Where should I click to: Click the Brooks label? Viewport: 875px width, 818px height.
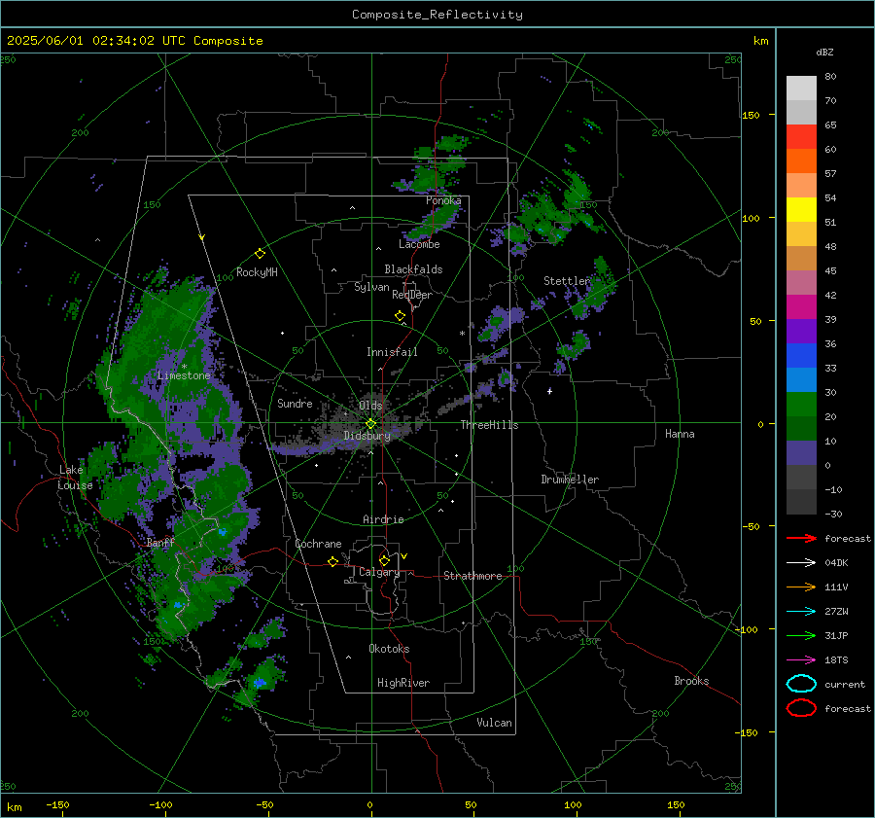[691, 681]
